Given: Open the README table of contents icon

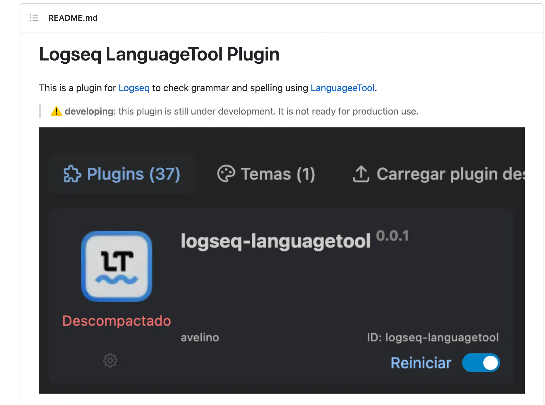Looking at the screenshot, I should pyautogui.click(x=34, y=18).
